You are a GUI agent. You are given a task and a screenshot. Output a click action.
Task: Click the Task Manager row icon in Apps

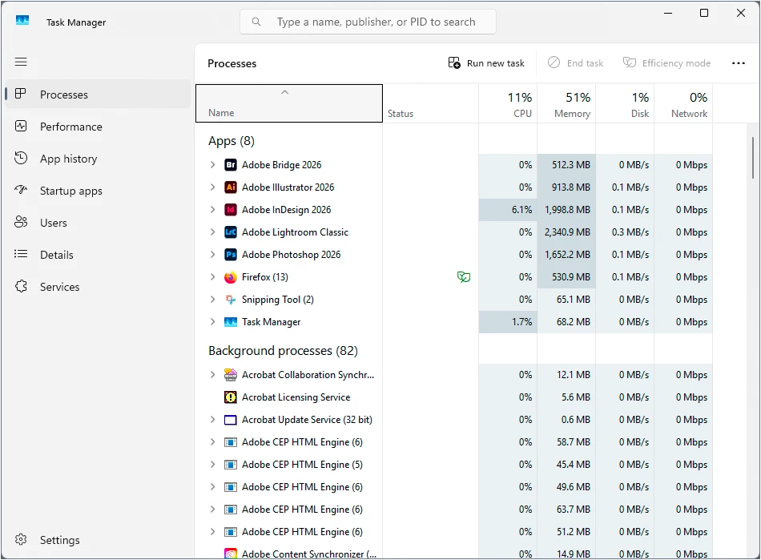[231, 322]
